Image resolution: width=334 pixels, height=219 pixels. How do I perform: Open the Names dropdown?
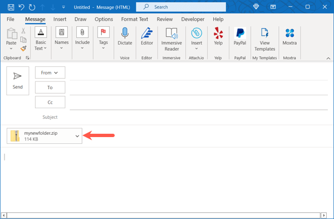coord(62,38)
